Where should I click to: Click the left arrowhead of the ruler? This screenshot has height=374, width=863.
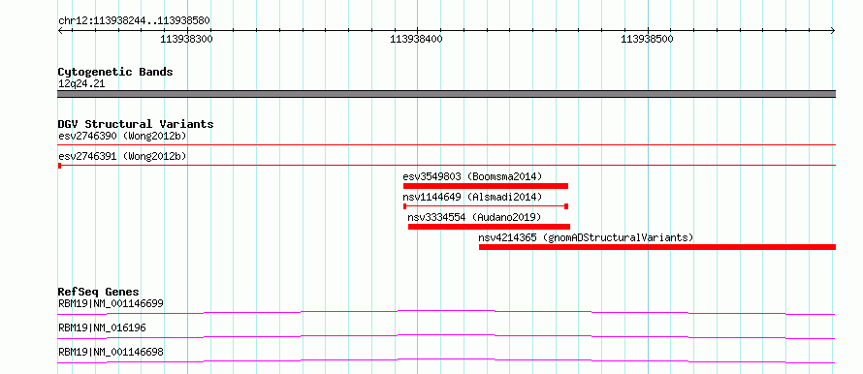pos(60,31)
